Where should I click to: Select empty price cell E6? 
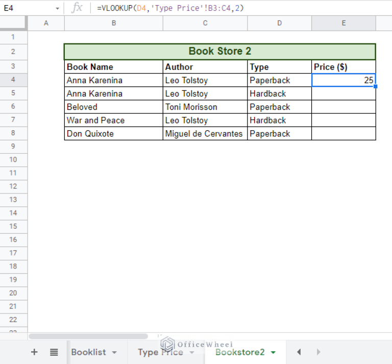344,107
